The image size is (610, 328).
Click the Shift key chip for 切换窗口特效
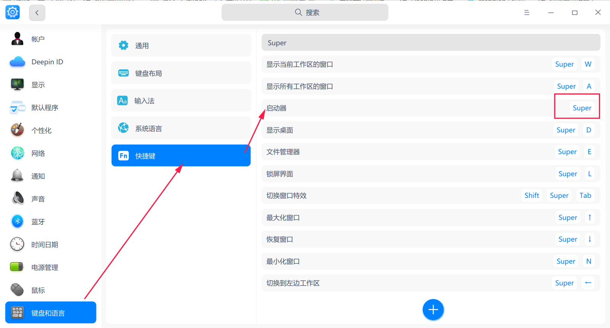(532, 196)
